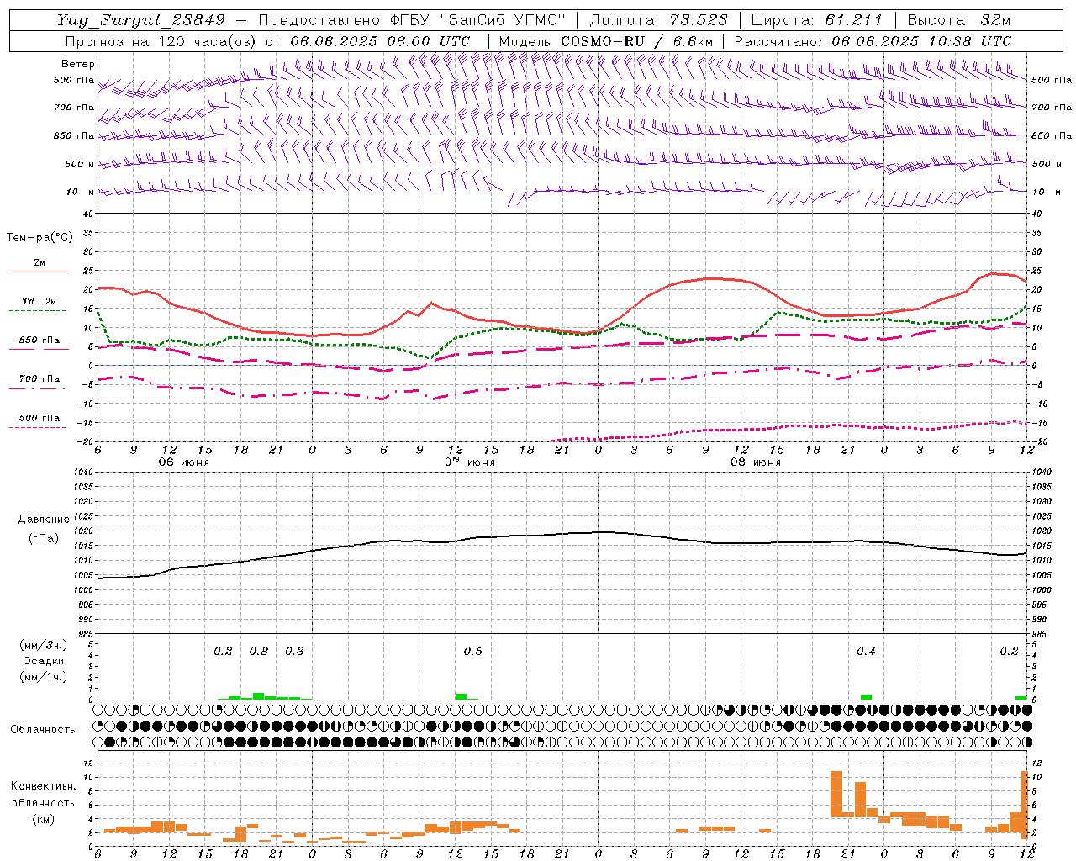The image size is (1076, 861).
Task: Select the forecast start time 06.06.2025 06:00 UTC
Action: click(379, 41)
